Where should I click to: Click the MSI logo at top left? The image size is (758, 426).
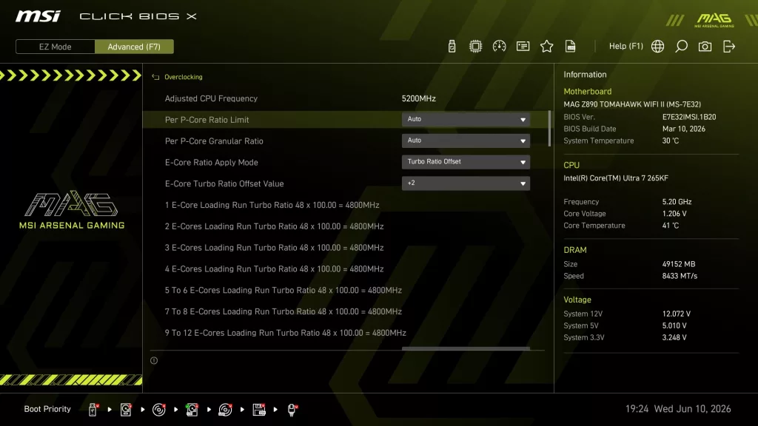(38, 16)
